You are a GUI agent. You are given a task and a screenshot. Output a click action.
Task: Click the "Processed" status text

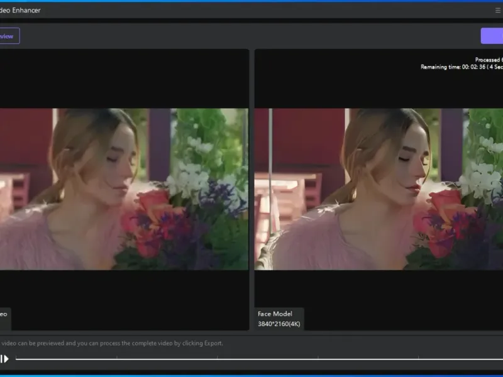[x=489, y=60]
